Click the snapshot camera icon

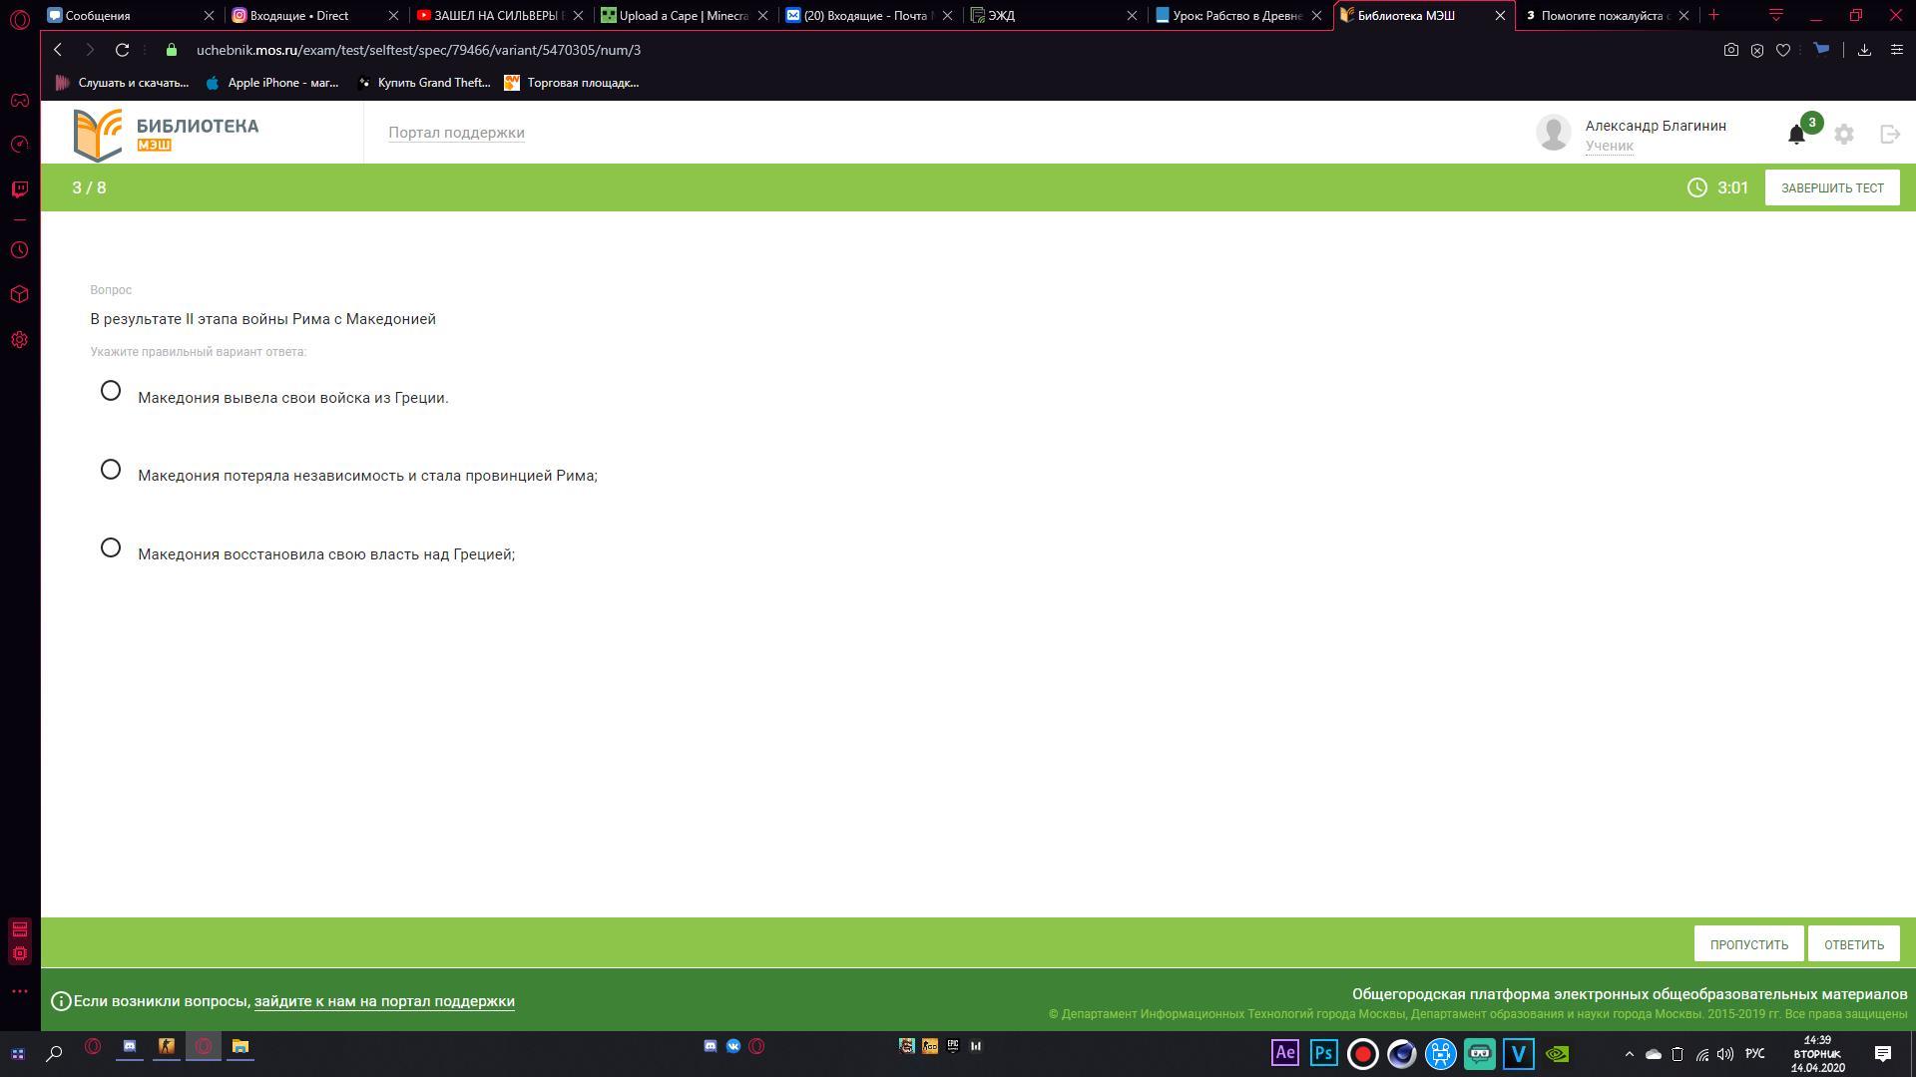(x=1731, y=50)
